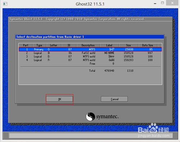Click the Fat32 extd description cell
180x142 pixels.
[89, 53]
